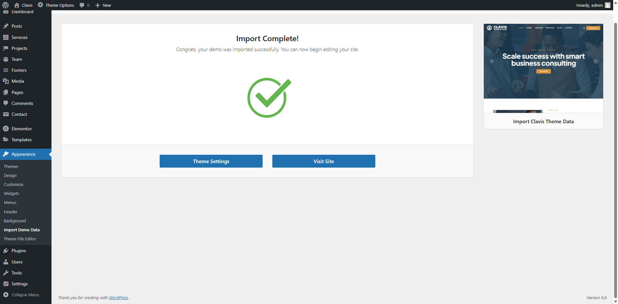This screenshot has width=618, height=304.
Task: Open the Widgets submenu item
Action: 12,194
